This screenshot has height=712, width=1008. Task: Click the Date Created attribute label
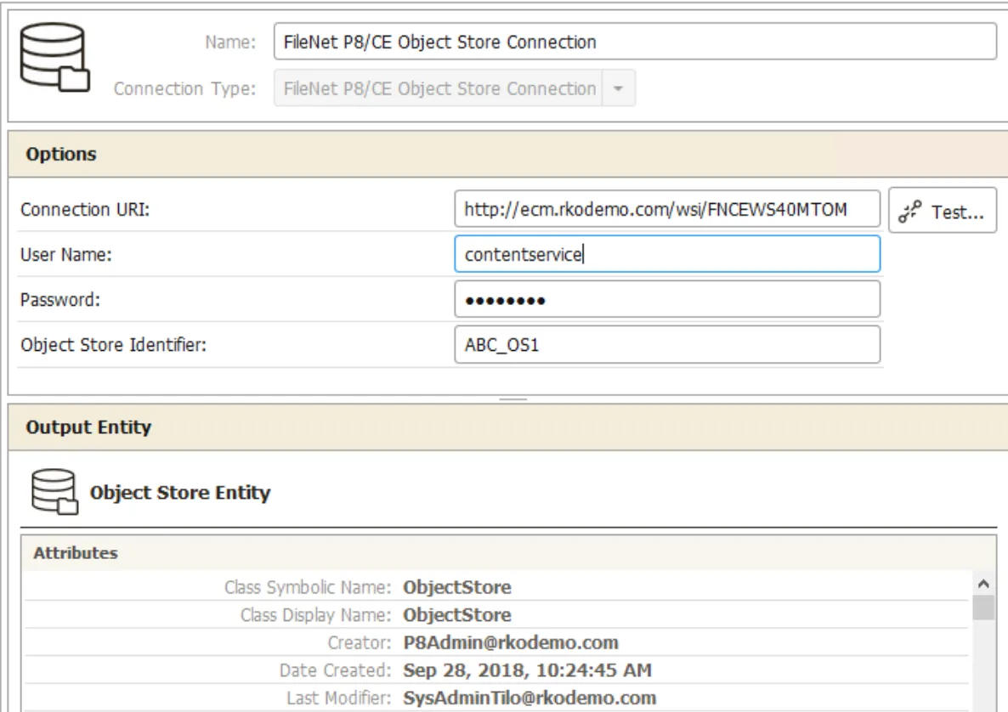click(x=335, y=670)
